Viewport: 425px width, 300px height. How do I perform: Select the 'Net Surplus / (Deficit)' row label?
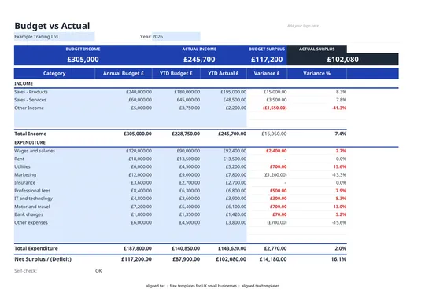coord(42,259)
